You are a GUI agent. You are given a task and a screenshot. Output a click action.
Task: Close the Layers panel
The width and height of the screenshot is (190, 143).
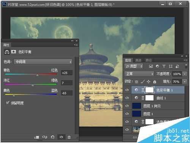[x=187, y=56]
